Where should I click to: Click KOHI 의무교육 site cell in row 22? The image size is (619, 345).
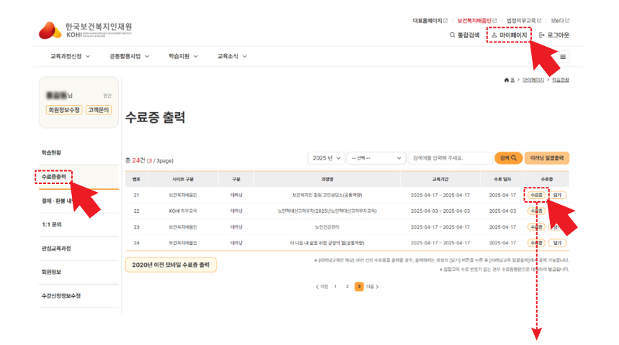(183, 211)
